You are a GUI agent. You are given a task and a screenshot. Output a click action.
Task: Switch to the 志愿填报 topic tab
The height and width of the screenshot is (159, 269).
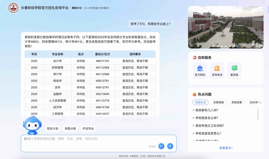(218, 102)
